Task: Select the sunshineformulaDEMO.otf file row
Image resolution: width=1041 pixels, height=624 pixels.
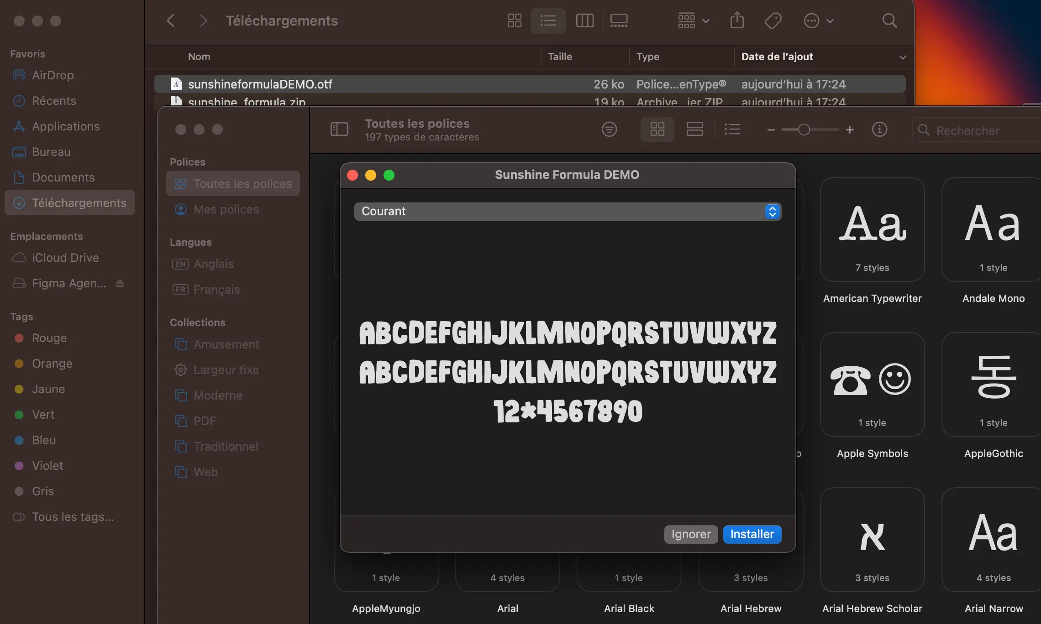Action: [530, 84]
